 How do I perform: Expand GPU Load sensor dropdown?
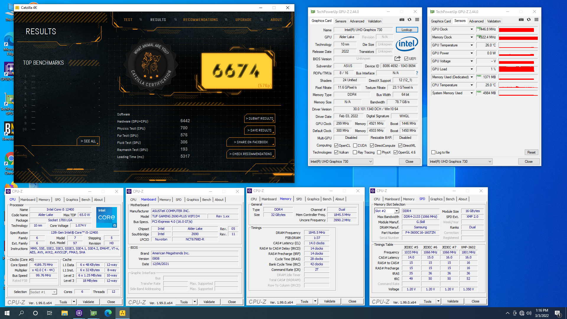[472, 69]
